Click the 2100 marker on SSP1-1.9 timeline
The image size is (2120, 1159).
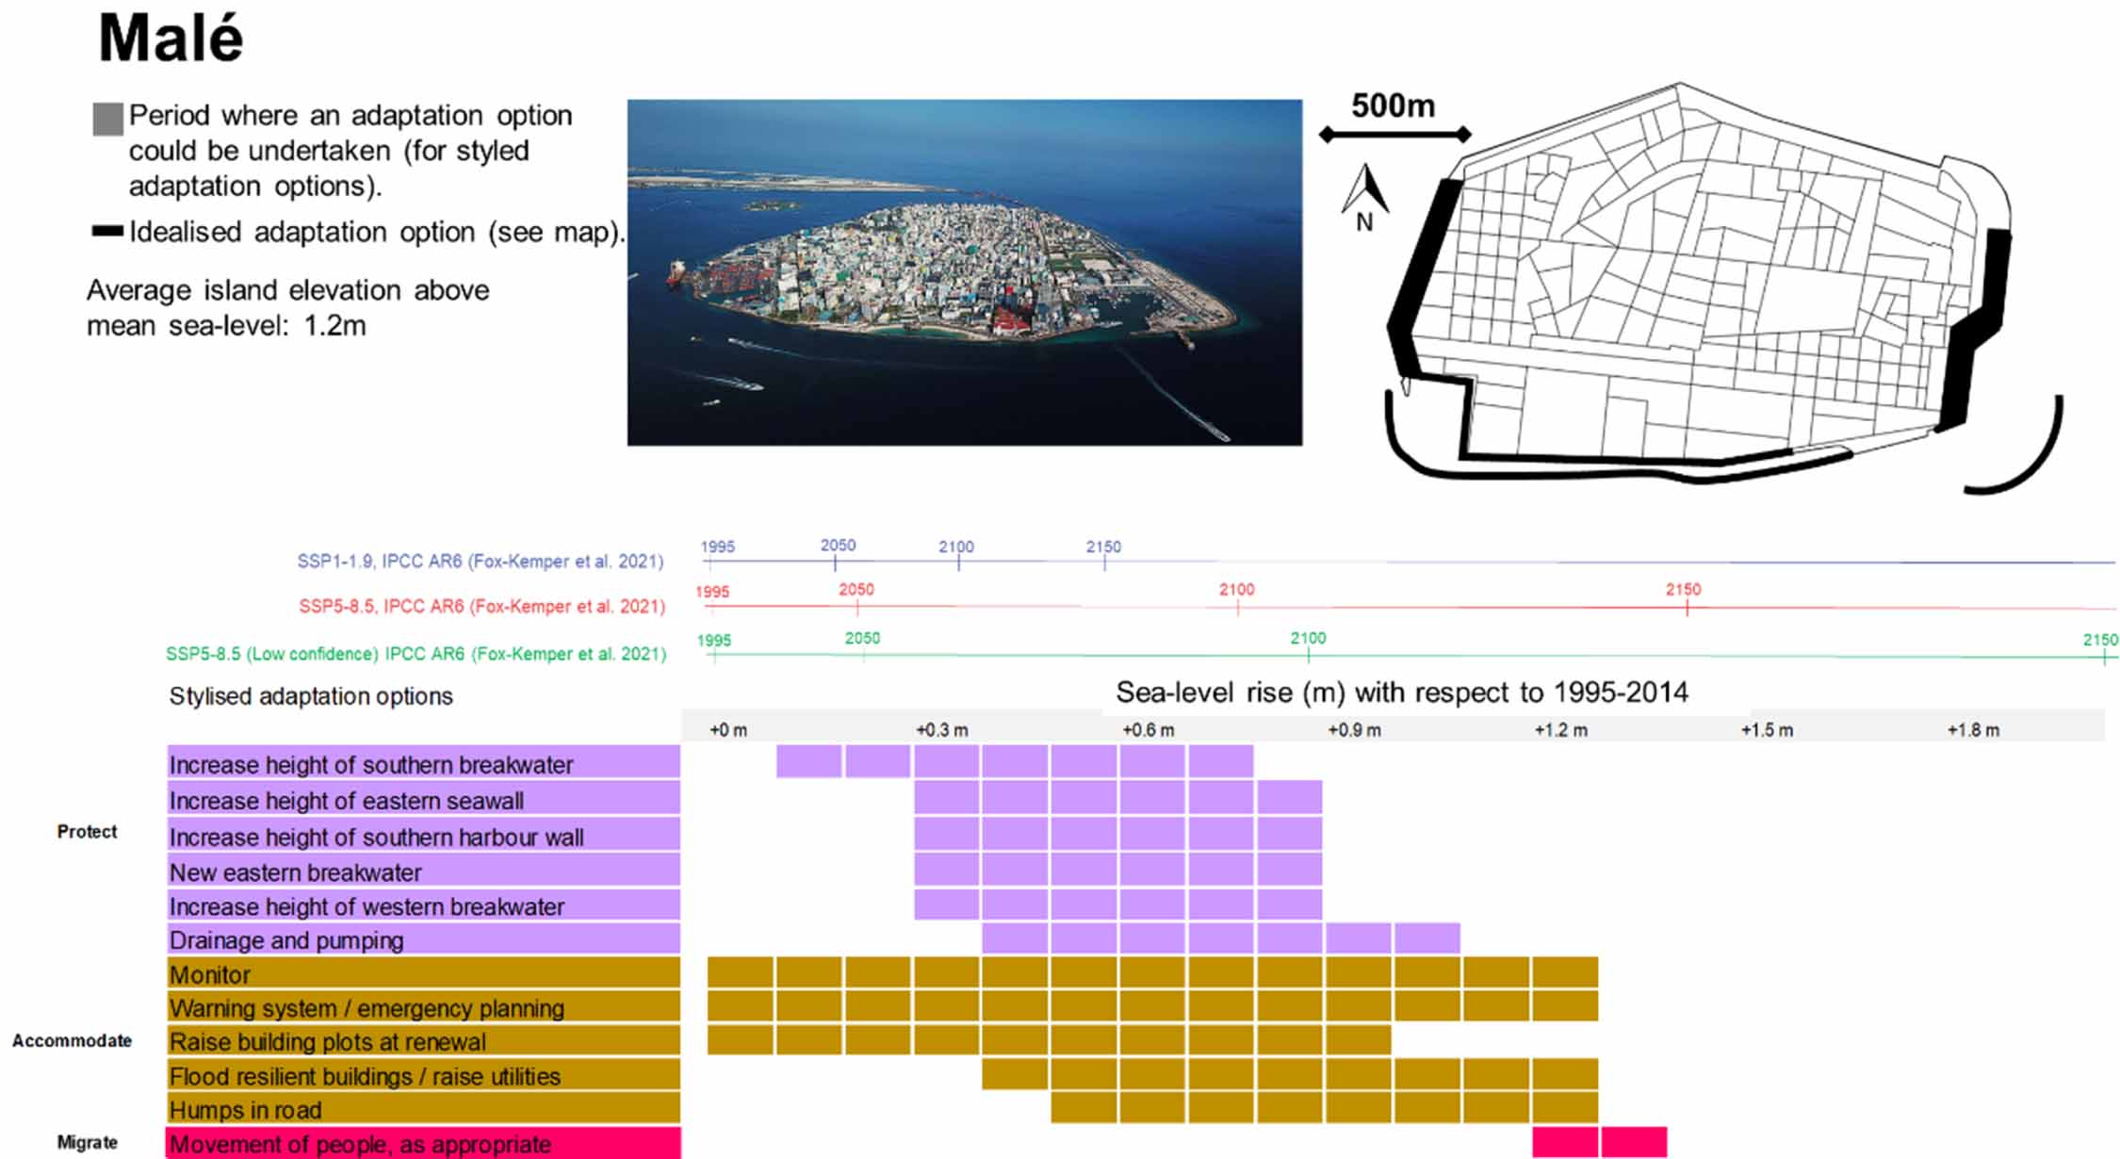tap(956, 547)
